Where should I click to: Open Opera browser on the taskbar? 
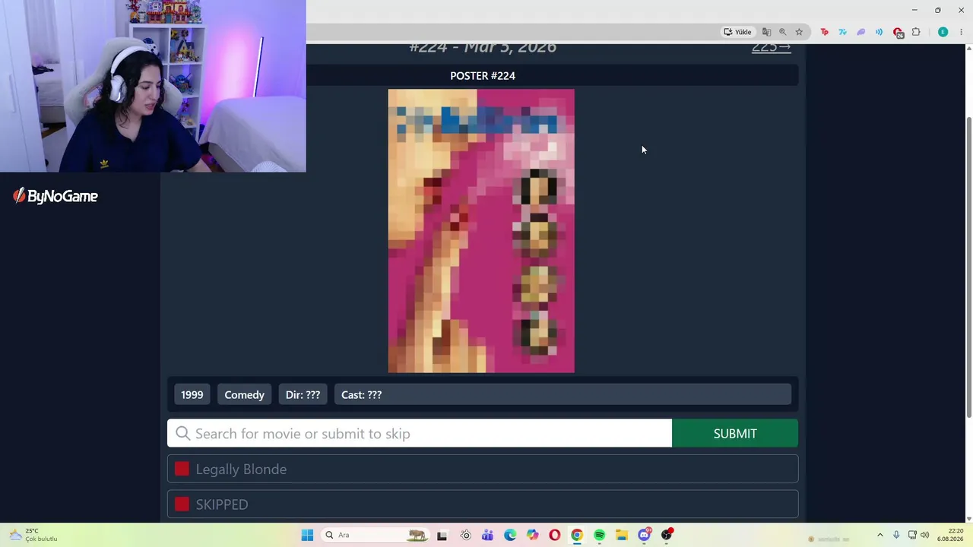pyautogui.click(x=555, y=535)
